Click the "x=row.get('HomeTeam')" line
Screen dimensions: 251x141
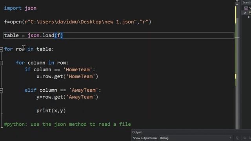click(x=67, y=77)
